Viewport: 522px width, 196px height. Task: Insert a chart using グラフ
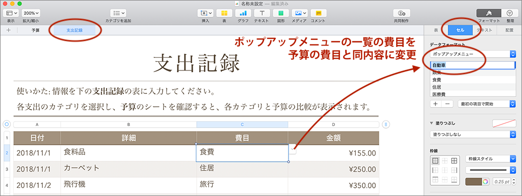point(243,13)
